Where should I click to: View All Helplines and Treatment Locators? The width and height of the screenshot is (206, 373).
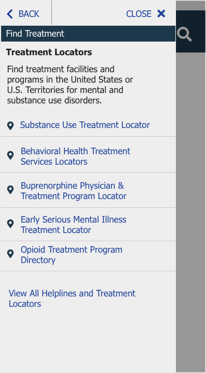72,298
